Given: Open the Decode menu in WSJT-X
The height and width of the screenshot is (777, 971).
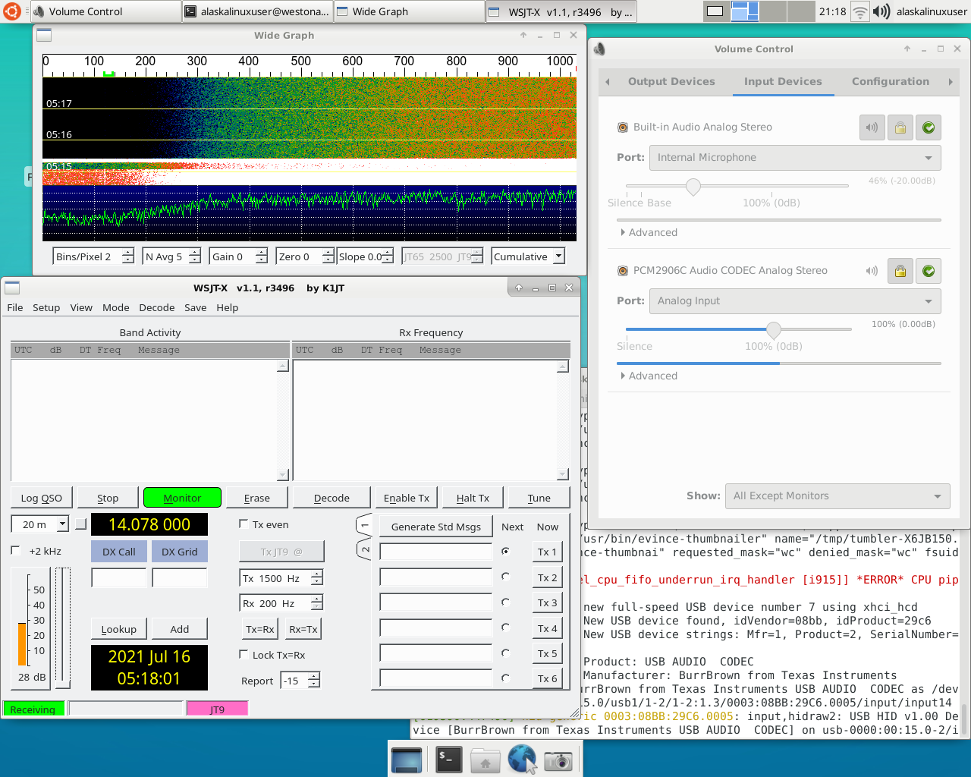Looking at the screenshot, I should [156, 307].
